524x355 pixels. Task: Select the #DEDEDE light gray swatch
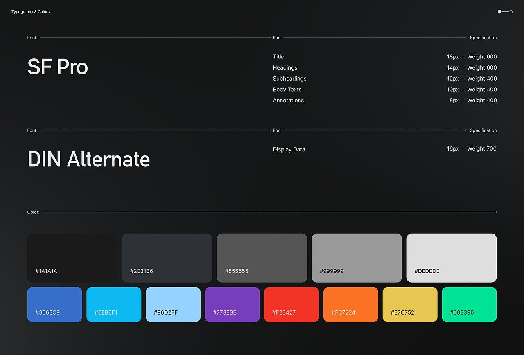tap(452, 258)
